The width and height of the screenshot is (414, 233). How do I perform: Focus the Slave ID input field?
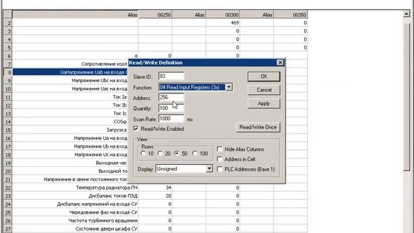pyautogui.click(x=171, y=76)
